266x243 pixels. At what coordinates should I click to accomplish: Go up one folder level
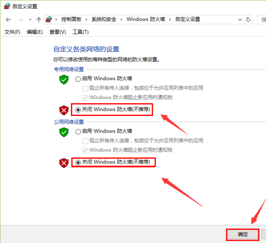point(39,20)
